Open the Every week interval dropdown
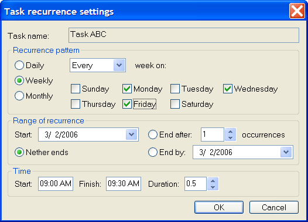The height and width of the screenshot is (222, 308). coord(119,65)
